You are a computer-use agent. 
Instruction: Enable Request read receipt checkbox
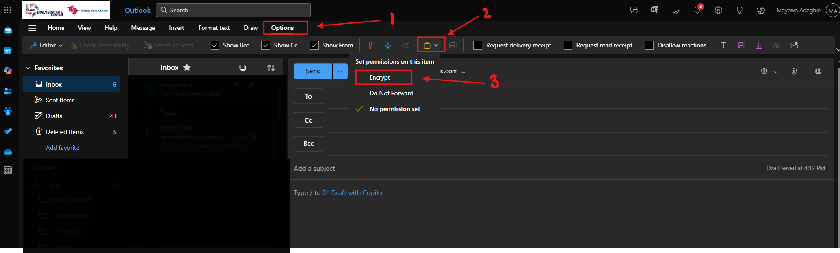[568, 45]
